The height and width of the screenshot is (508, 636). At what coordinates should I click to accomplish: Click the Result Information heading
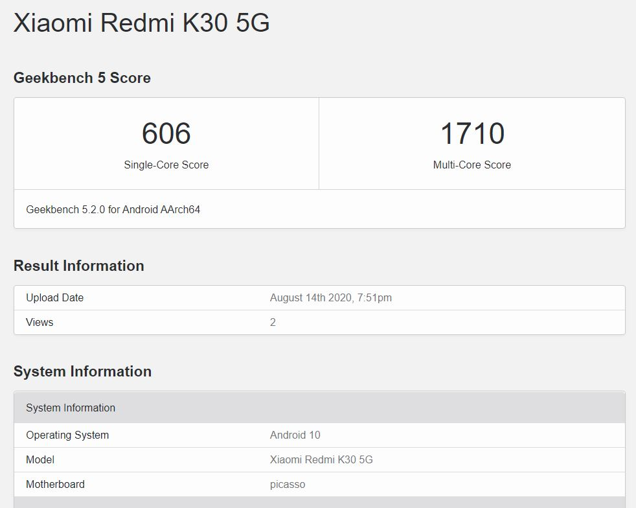click(78, 266)
